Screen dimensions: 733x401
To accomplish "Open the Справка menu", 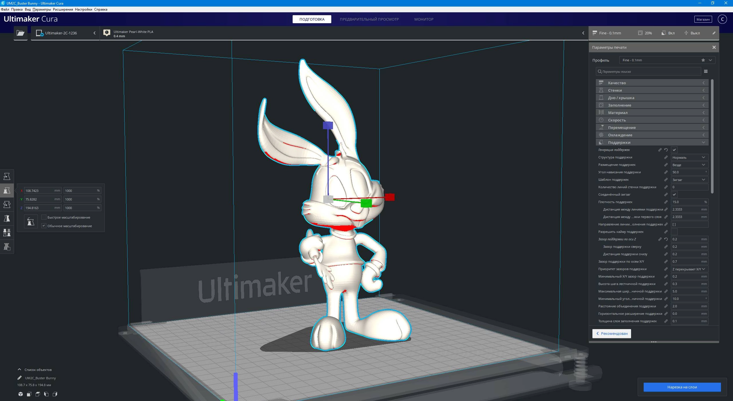I will coord(101,9).
